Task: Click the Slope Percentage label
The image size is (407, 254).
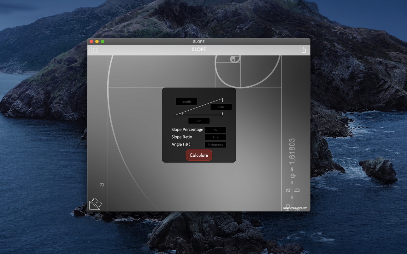Action: 187,130
